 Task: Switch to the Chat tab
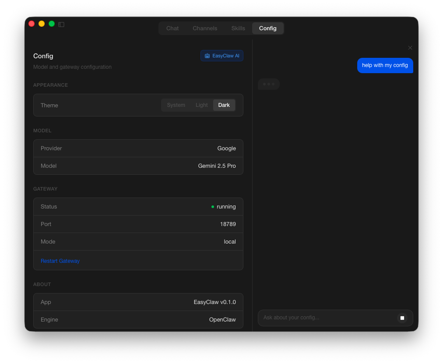click(x=172, y=28)
